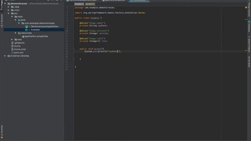Collapse the resources folder
This screenshot has width=251, height=141.
pos(16,33)
